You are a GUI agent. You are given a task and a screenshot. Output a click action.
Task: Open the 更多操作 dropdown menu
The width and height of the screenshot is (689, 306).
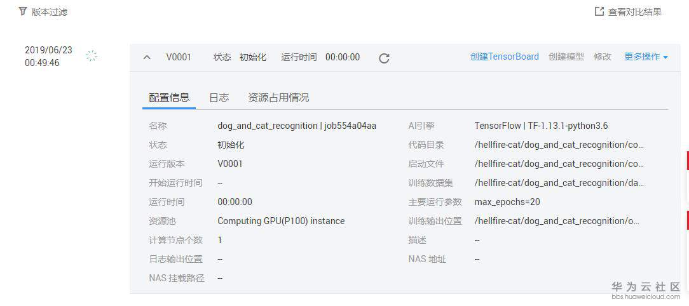point(646,57)
